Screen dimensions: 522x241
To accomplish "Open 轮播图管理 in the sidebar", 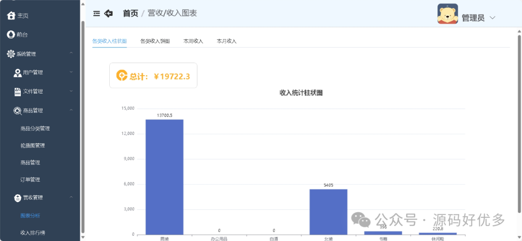I will click(x=33, y=146).
